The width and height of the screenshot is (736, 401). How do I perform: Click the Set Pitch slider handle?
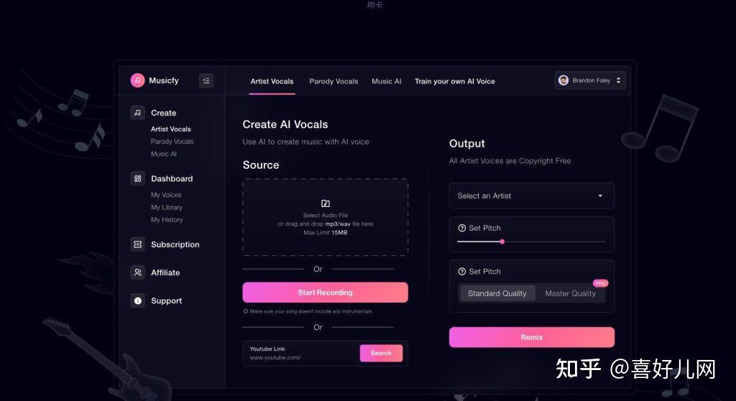point(502,241)
